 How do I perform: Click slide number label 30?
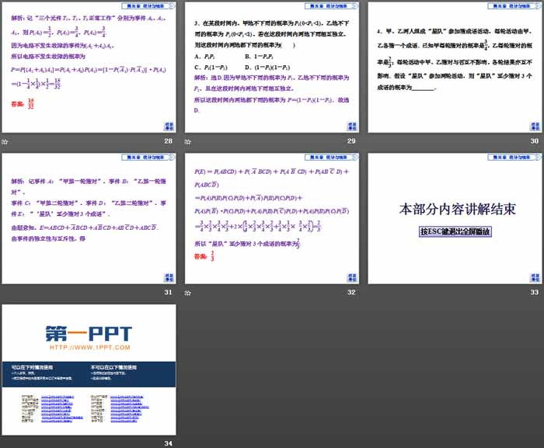[535, 141]
